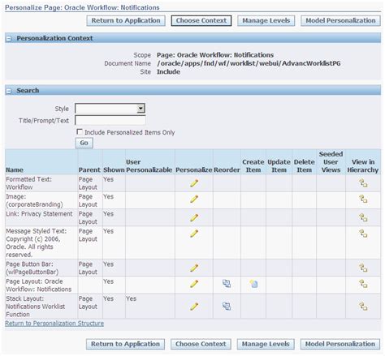Click scope 'Page: Oracle Workflow: Notifications'

[x=215, y=55]
